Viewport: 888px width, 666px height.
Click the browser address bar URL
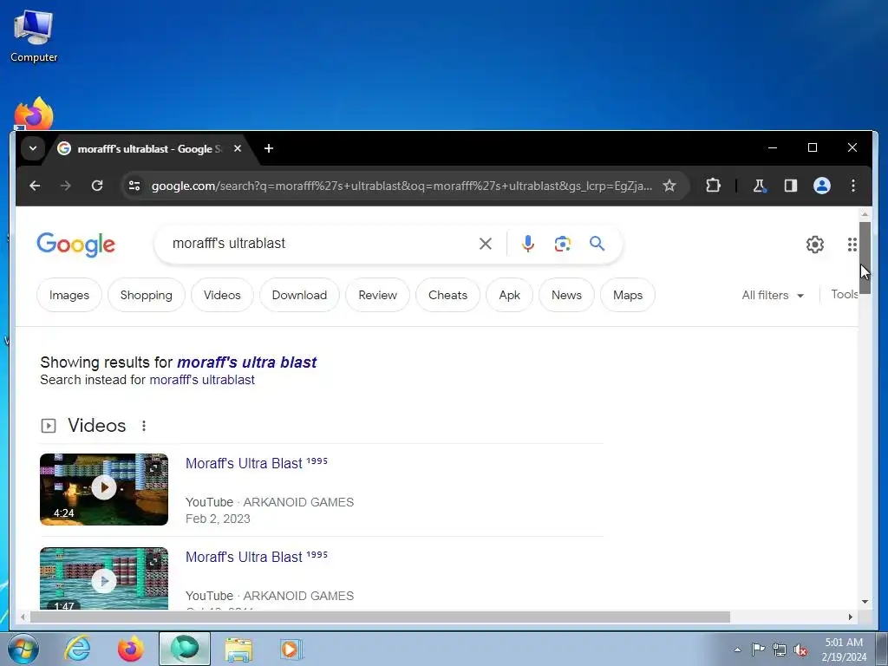point(401,186)
